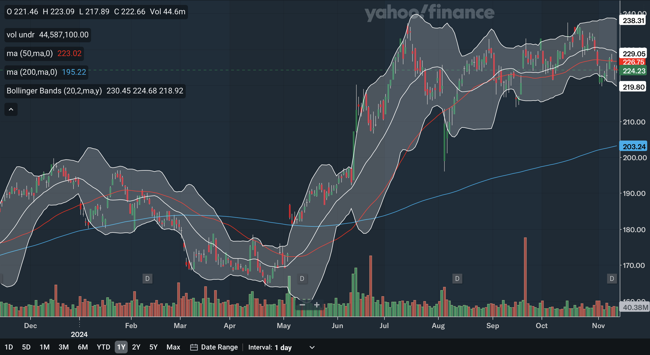Select the 1D time range
Viewport: 650px width, 355px height.
pyautogui.click(x=9, y=347)
